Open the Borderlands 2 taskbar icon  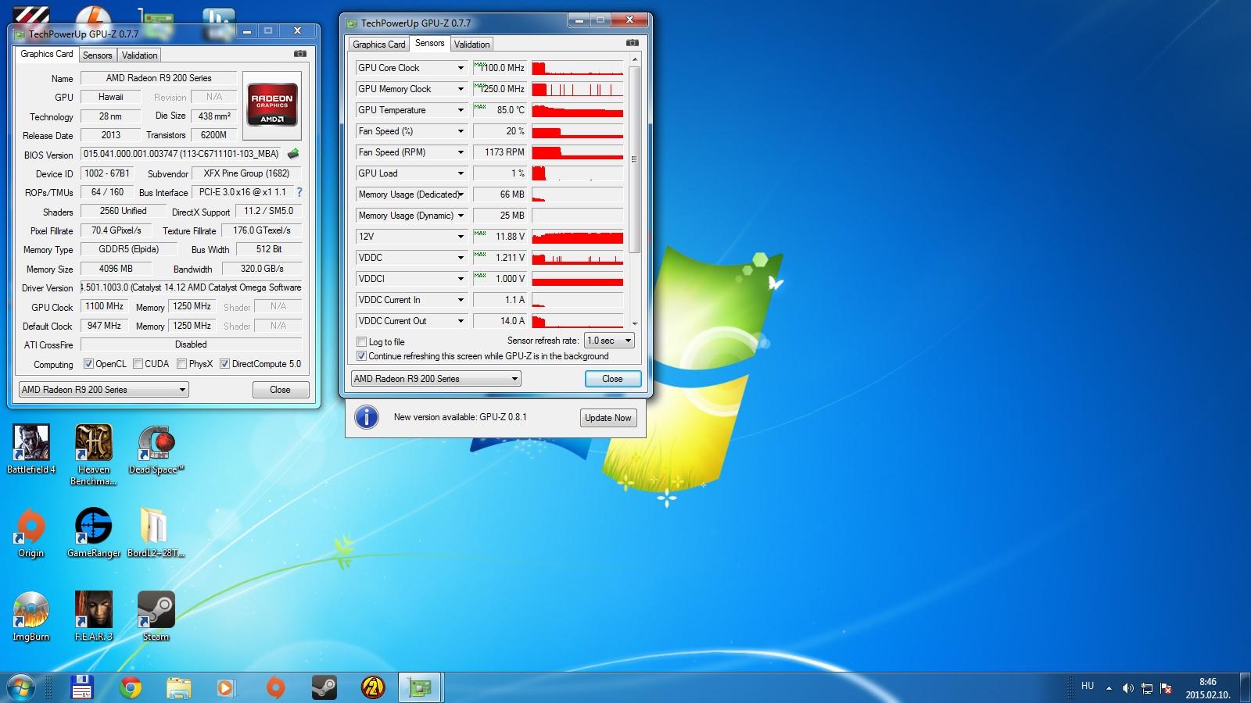tap(373, 687)
